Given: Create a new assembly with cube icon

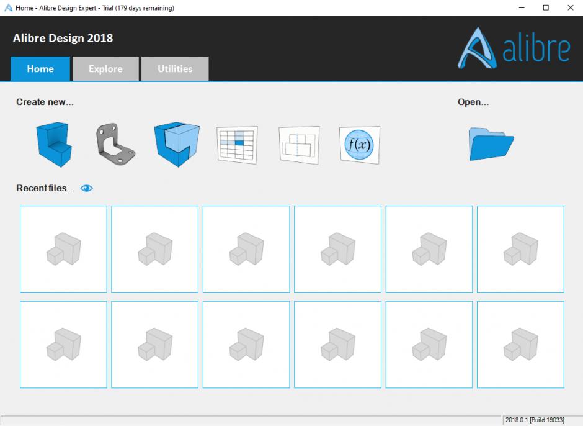Looking at the screenshot, I should click(177, 144).
